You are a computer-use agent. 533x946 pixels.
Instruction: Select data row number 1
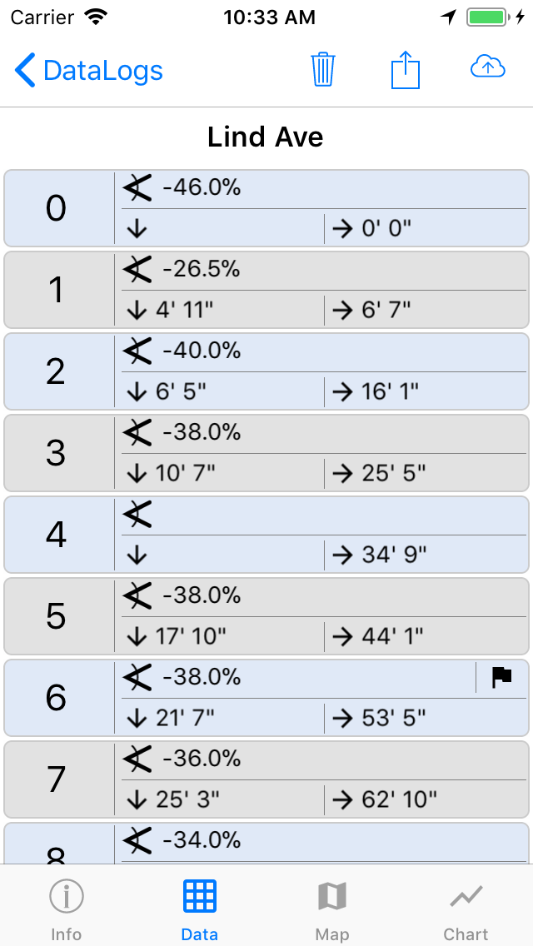point(57,290)
